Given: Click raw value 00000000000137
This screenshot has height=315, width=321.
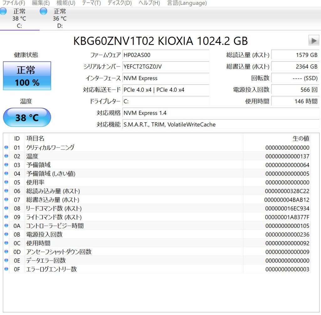Looking at the screenshot, I should click(287, 156).
